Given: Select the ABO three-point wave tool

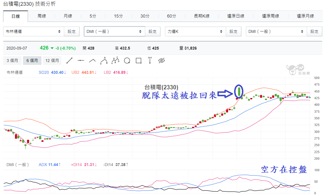Looking at the screenshot, I should 104,61.
